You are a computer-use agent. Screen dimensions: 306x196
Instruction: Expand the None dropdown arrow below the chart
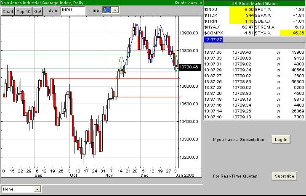click(x=37, y=189)
